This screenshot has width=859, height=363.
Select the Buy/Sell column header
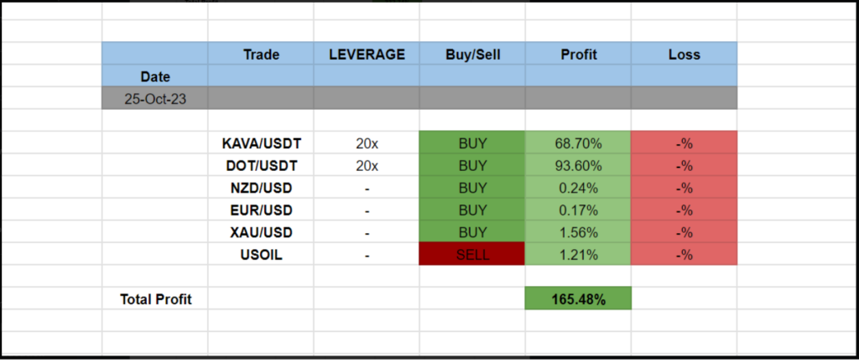tap(471, 54)
